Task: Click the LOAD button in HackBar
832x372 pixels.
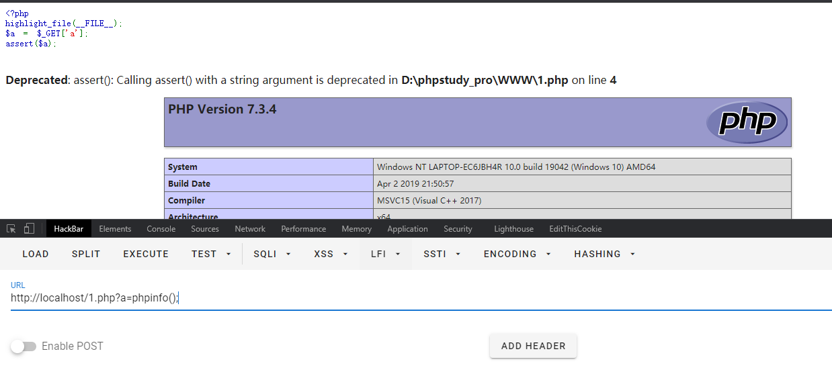Action: pyautogui.click(x=36, y=254)
